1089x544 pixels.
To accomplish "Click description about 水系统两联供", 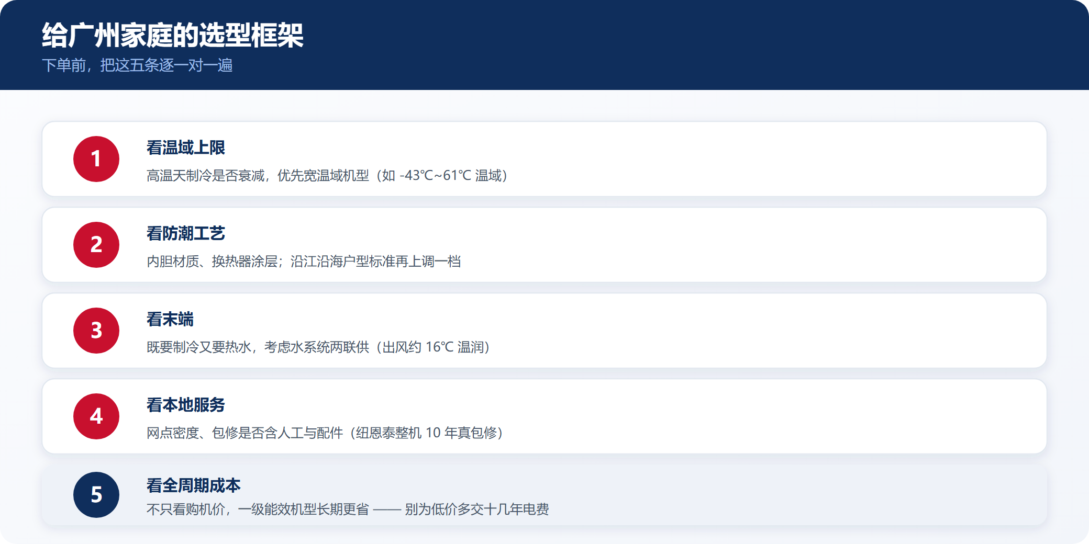I will pyautogui.click(x=319, y=347).
